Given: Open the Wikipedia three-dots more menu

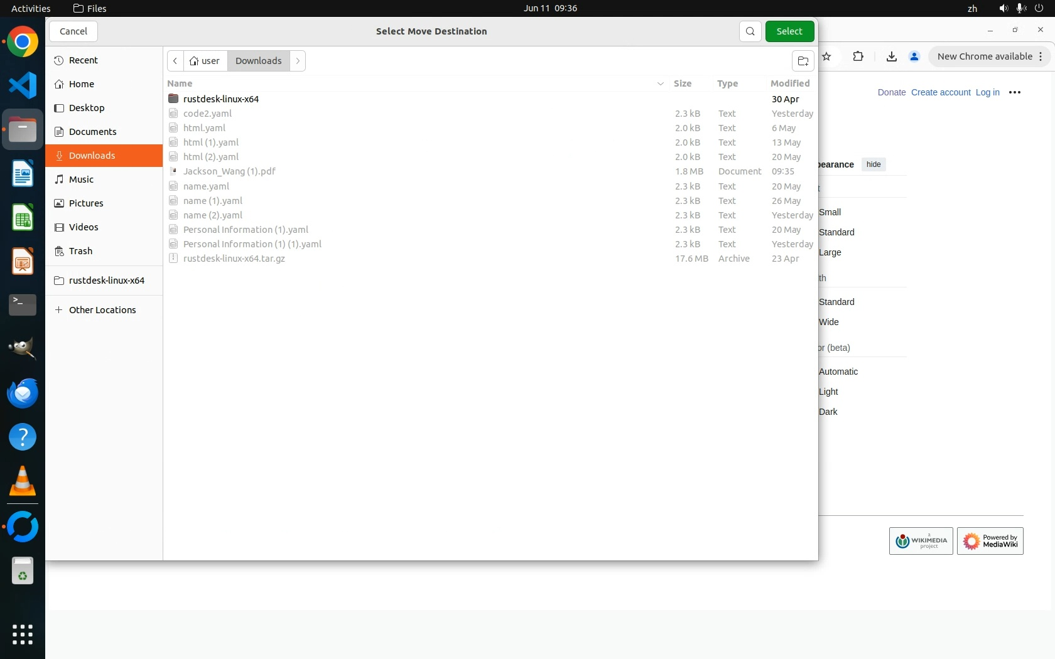Looking at the screenshot, I should pos(1014,92).
